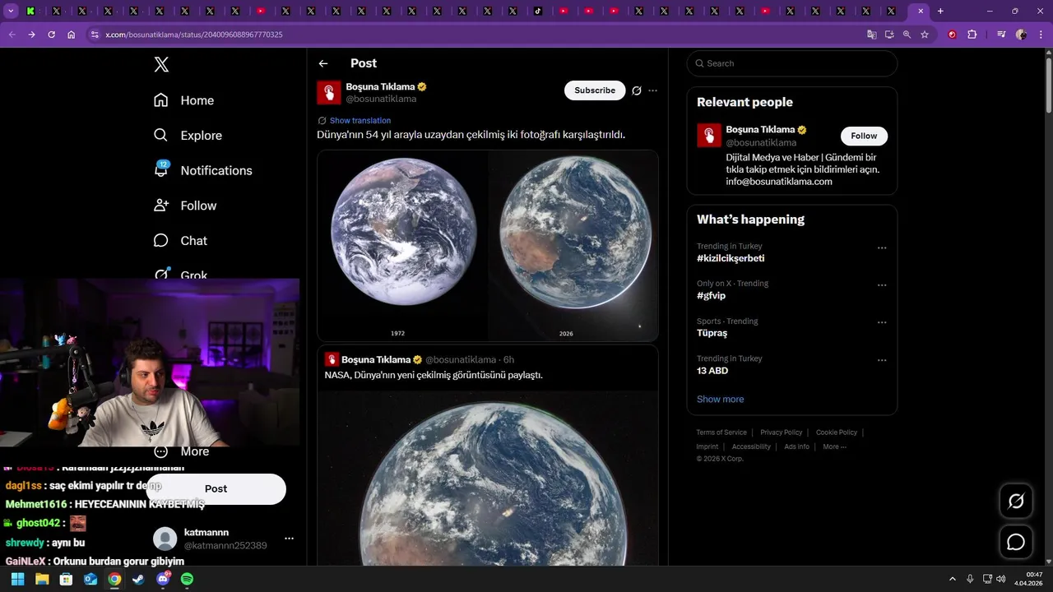Viewport: 1053px width, 592px height.
Task: Open options for the Tüpraş trend
Action: [882, 322]
